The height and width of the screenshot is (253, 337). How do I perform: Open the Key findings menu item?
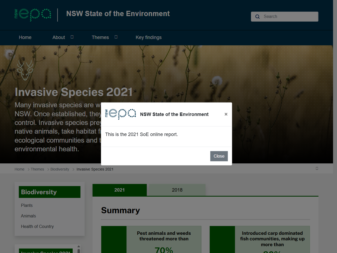tap(148, 37)
